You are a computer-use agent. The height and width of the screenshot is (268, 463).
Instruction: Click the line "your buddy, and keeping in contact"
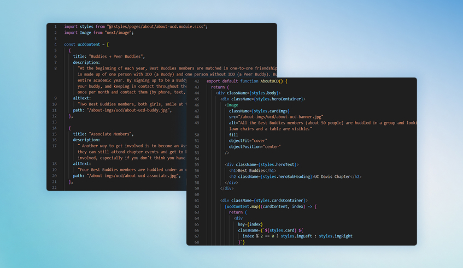point(132,86)
